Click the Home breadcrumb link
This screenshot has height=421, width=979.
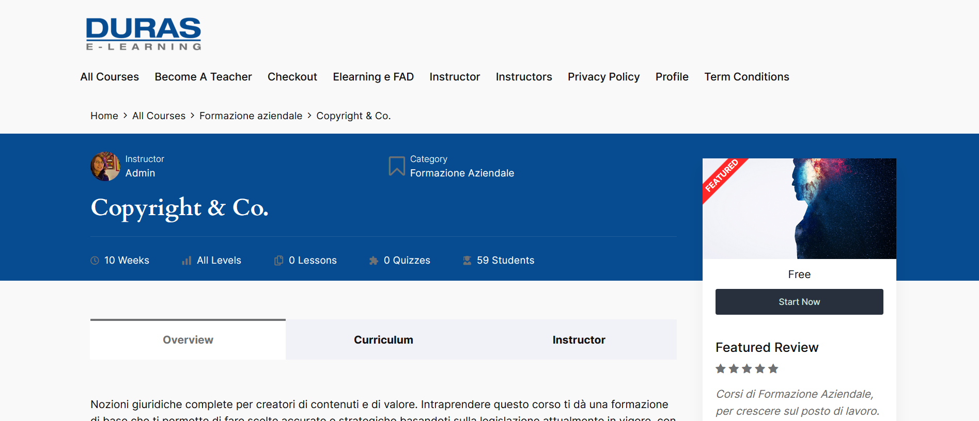tap(104, 116)
